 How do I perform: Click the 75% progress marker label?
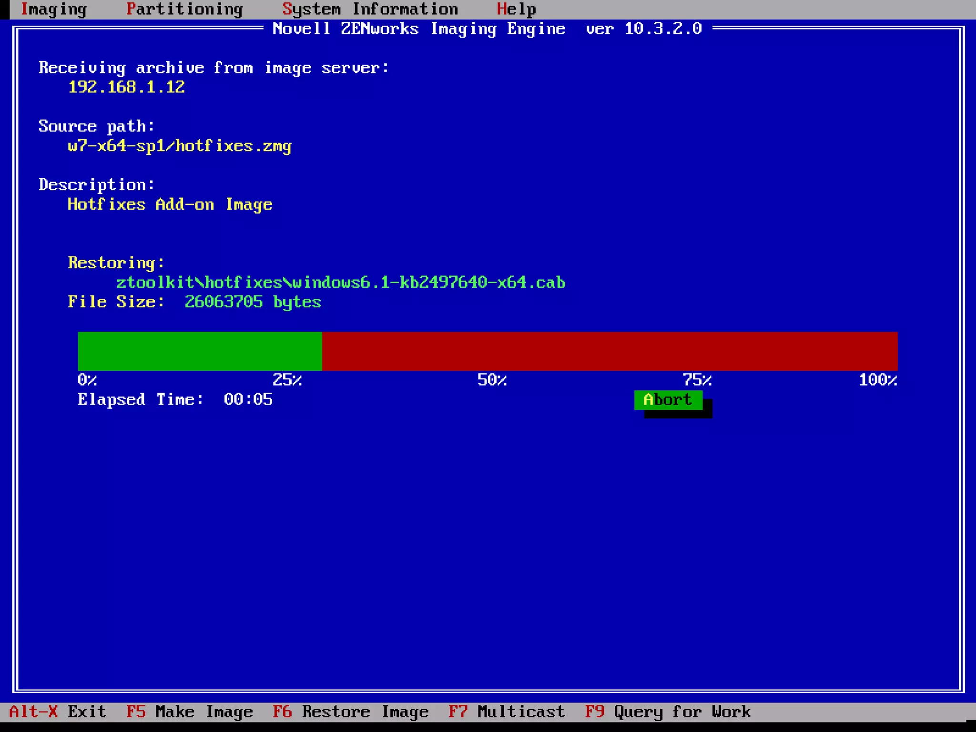[697, 380]
